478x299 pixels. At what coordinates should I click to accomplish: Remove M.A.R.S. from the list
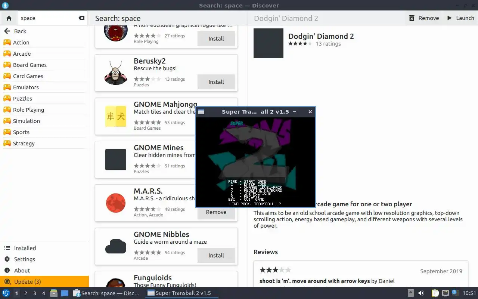[216, 212]
